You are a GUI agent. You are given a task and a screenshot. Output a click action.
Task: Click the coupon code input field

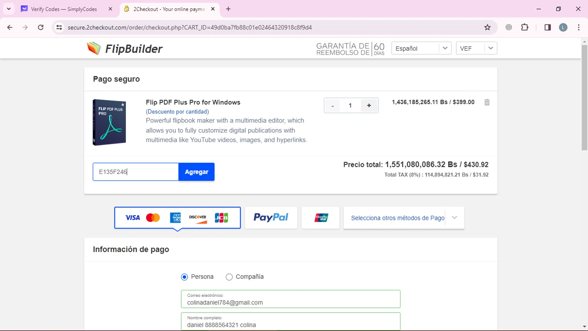(x=136, y=172)
